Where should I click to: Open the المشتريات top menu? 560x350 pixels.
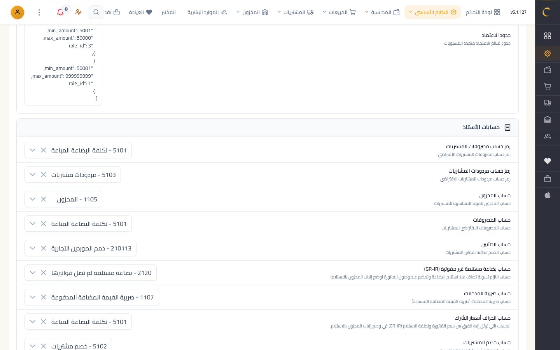(x=296, y=12)
